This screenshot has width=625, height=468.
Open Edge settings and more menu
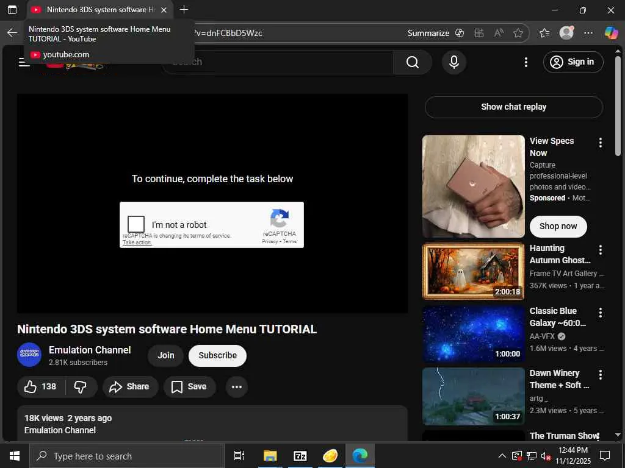click(x=588, y=33)
